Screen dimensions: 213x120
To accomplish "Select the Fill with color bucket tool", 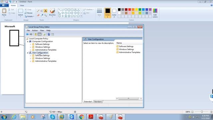I will point(42,11).
